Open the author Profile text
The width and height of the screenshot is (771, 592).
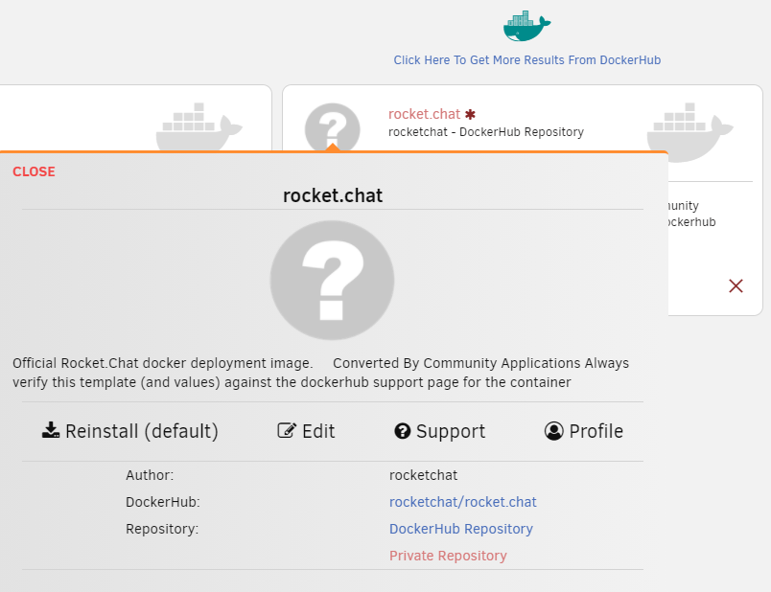[596, 431]
